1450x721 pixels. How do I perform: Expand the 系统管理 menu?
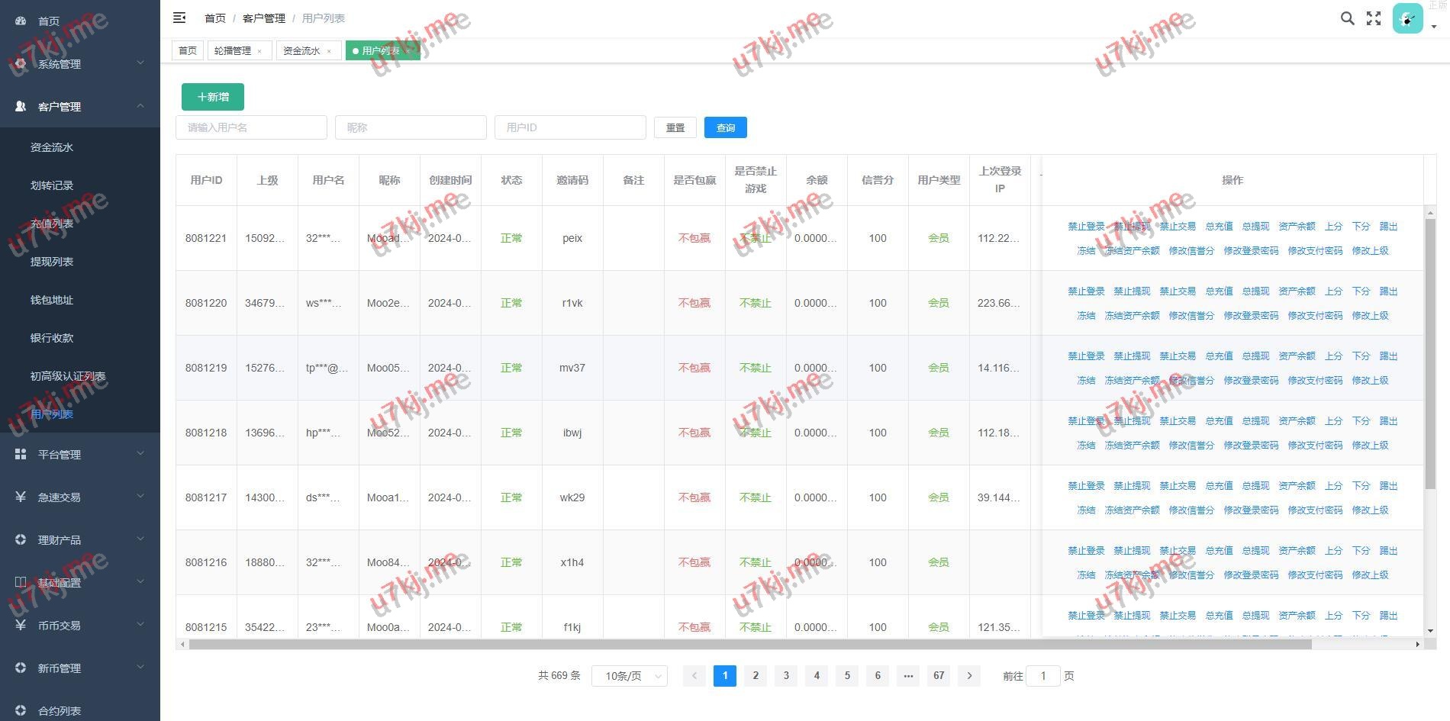point(80,64)
